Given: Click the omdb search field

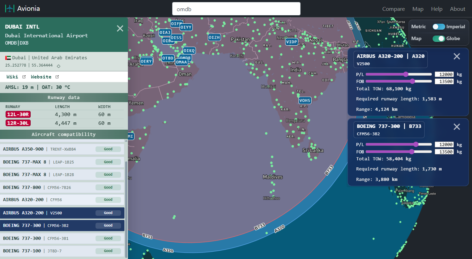Looking at the screenshot, I should tap(236, 9).
